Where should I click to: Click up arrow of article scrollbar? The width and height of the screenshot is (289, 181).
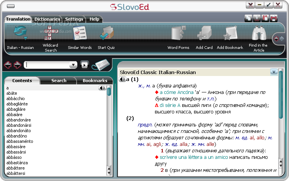[281, 161]
